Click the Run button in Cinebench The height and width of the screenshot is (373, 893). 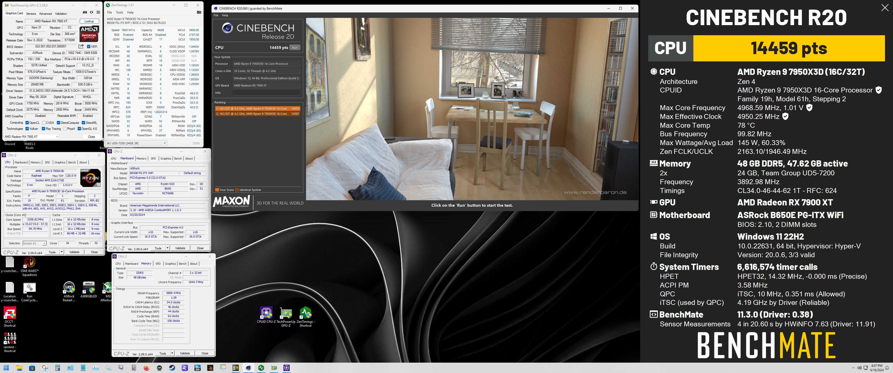tap(295, 47)
